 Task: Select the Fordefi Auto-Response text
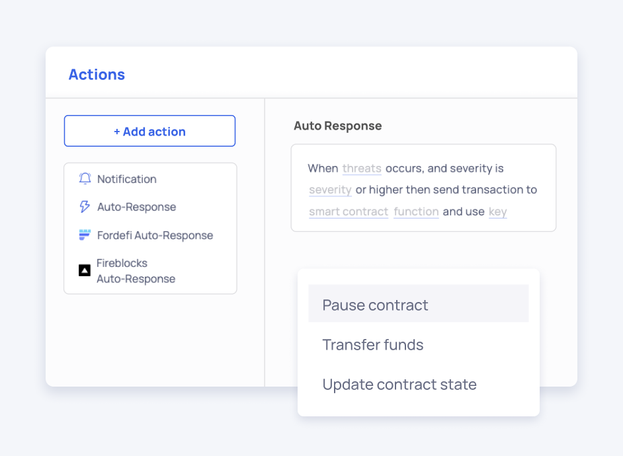(x=155, y=235)
